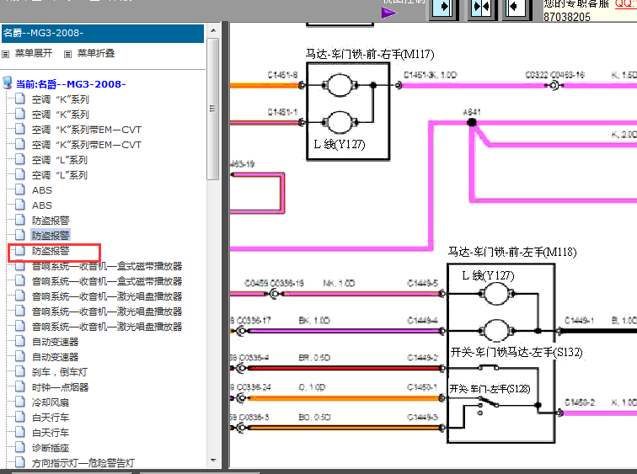Click the page icon beside 冷却风扇
This screenshot has height=474, width=637.
(20, 402)
